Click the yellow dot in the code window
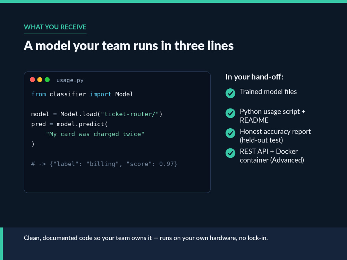This screenshot has width=347, height=260. [x=40, y=80]
